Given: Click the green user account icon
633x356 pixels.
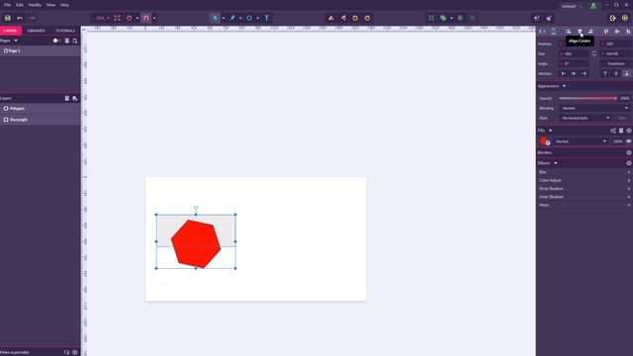Looking at the screenshot, I should (593, 6).
